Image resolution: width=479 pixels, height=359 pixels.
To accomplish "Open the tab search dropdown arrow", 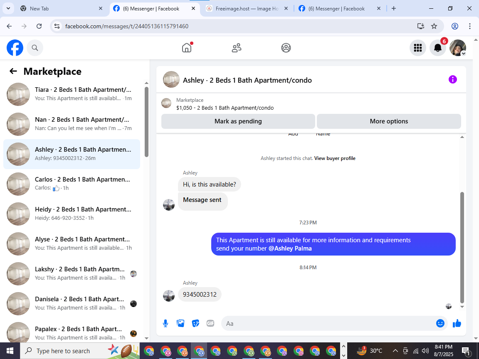I will click(8, 9).
